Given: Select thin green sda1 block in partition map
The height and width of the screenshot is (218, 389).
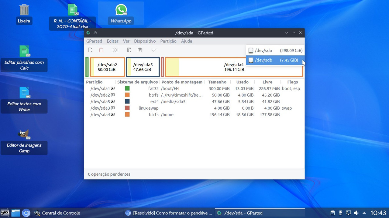Looking at the screenshot, I should click(x=87, y=67).
